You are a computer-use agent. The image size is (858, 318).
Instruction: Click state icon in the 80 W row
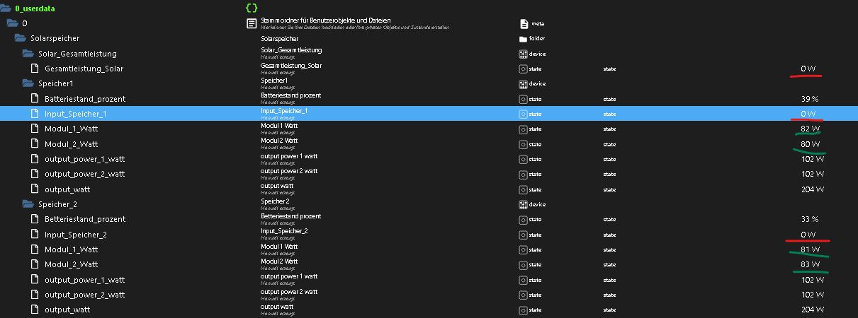(524, 144)
